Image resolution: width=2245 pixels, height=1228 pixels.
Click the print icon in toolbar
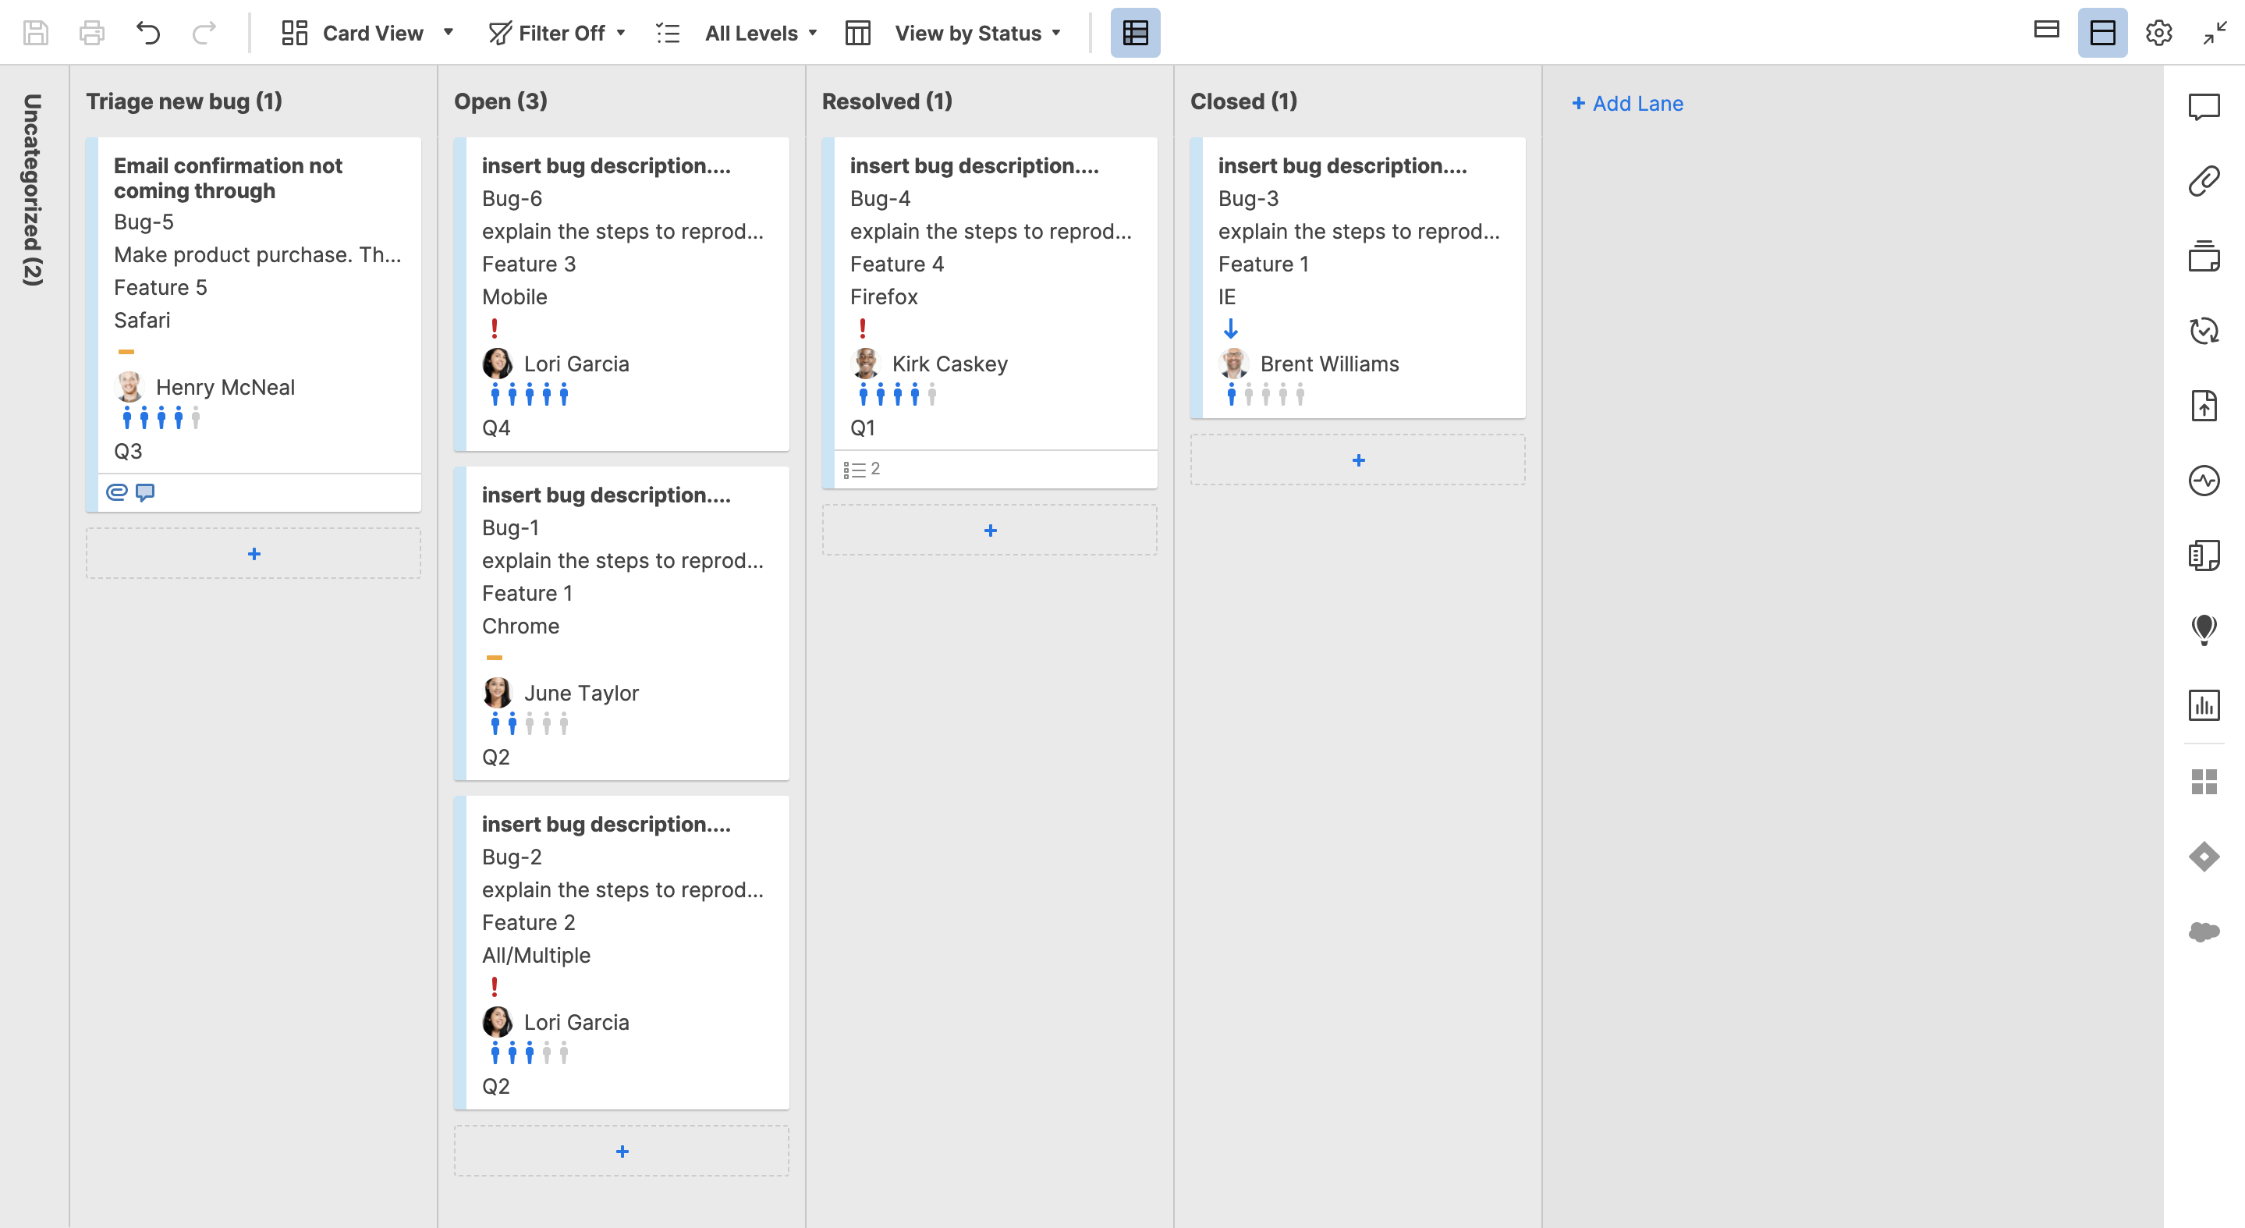click(x=91, y=33)
